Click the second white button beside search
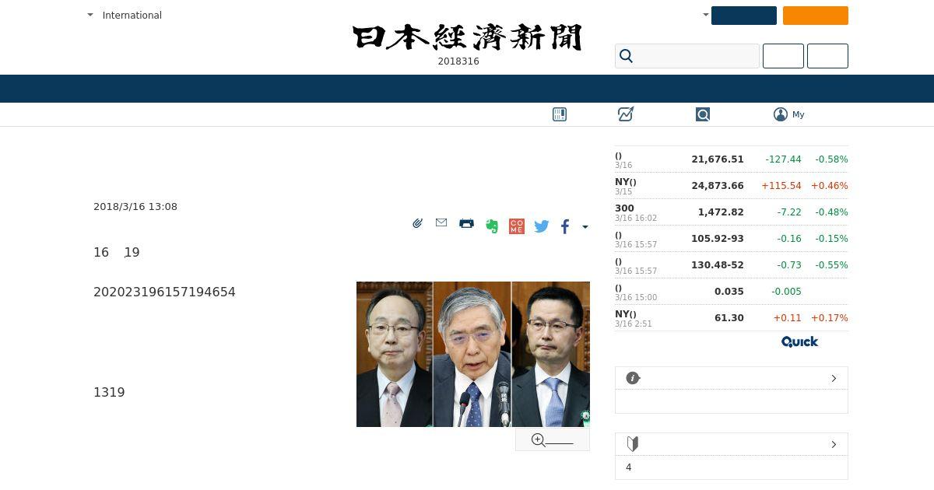Image resolution: width=934 pixels, height=490 pixels. tap(827, 56)
